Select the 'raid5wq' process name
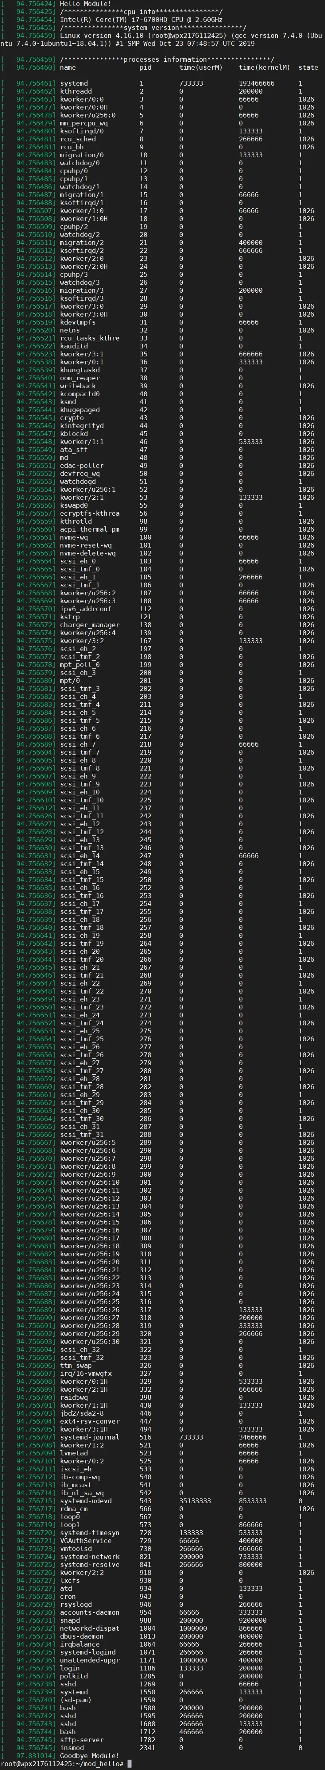The width and height of the screenshot is (325, 1770). coord(74,1398)
